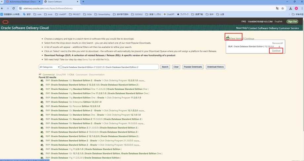
Task: Click the select icon beside Oracle Database 12c Enterprise Edition
Action: [x=42, y=102]
